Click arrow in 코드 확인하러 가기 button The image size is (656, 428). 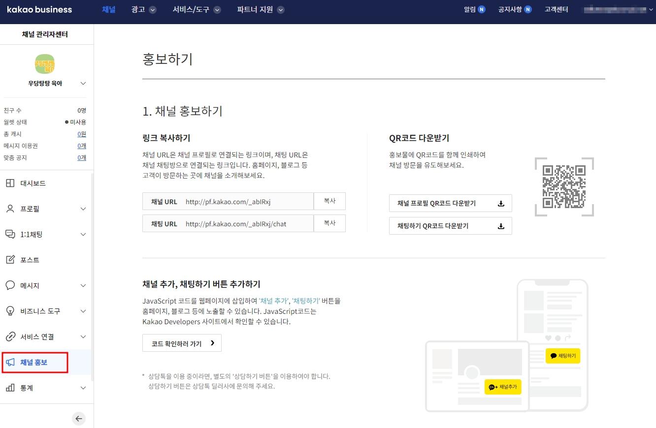click(x=212, y=343)
